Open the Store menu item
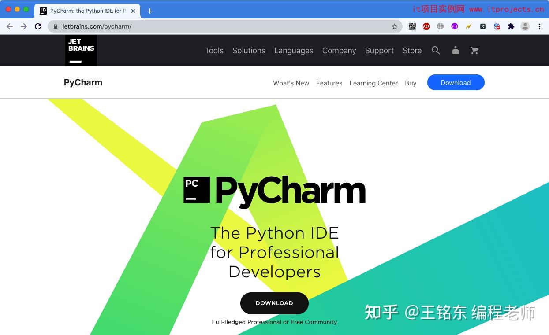549x335 pixels. 412,51
